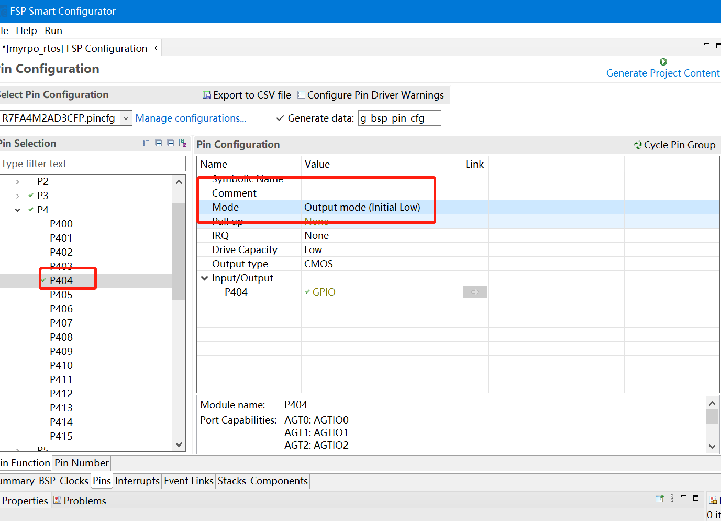
Task: Collapse the Input/Output row group
Action: click(x=205, y=278)
